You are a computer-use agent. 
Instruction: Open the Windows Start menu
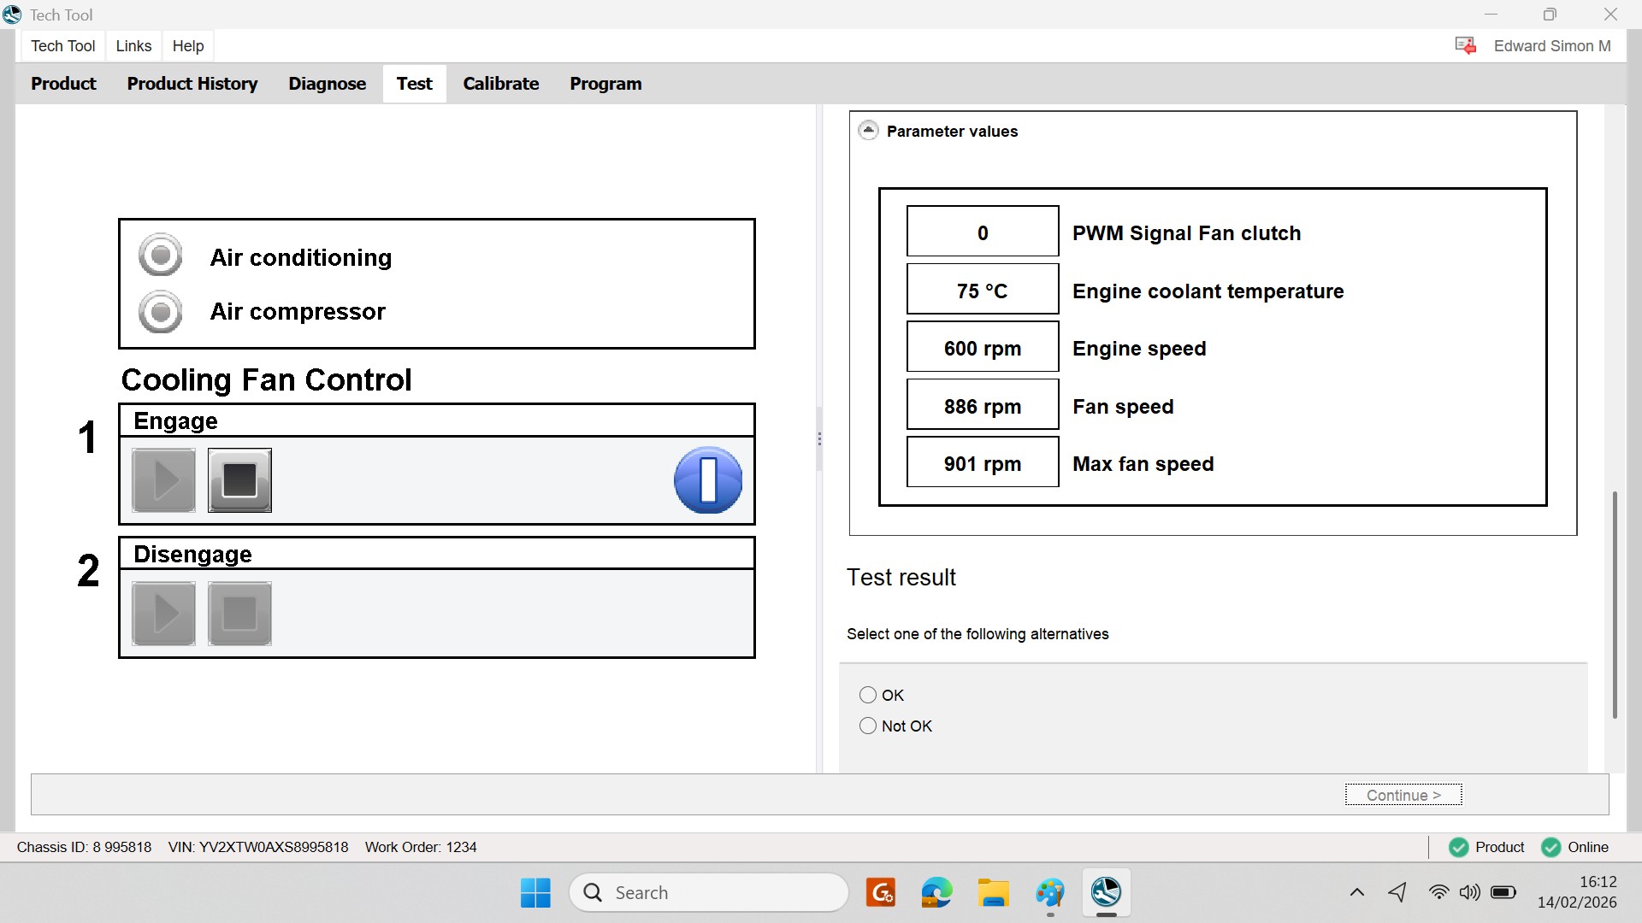coord(535,893)
